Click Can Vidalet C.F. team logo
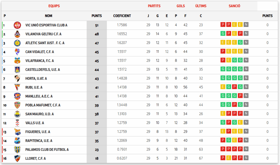The height and width of the screenshot is (165, 280). point(17,52)
